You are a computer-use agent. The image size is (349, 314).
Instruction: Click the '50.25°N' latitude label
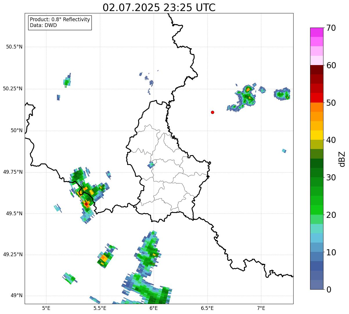coord(12,89)
